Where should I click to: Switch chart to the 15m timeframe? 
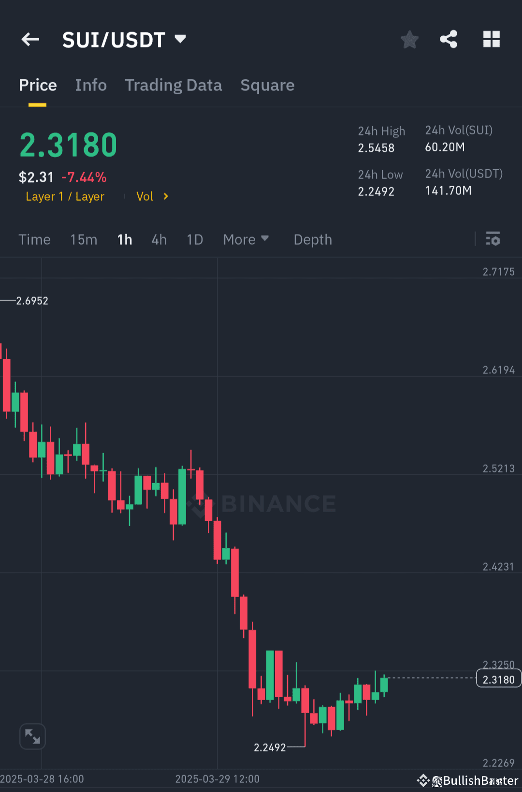tap(83, 239)
